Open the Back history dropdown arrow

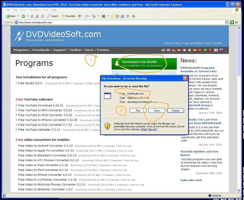coord(18,16)
